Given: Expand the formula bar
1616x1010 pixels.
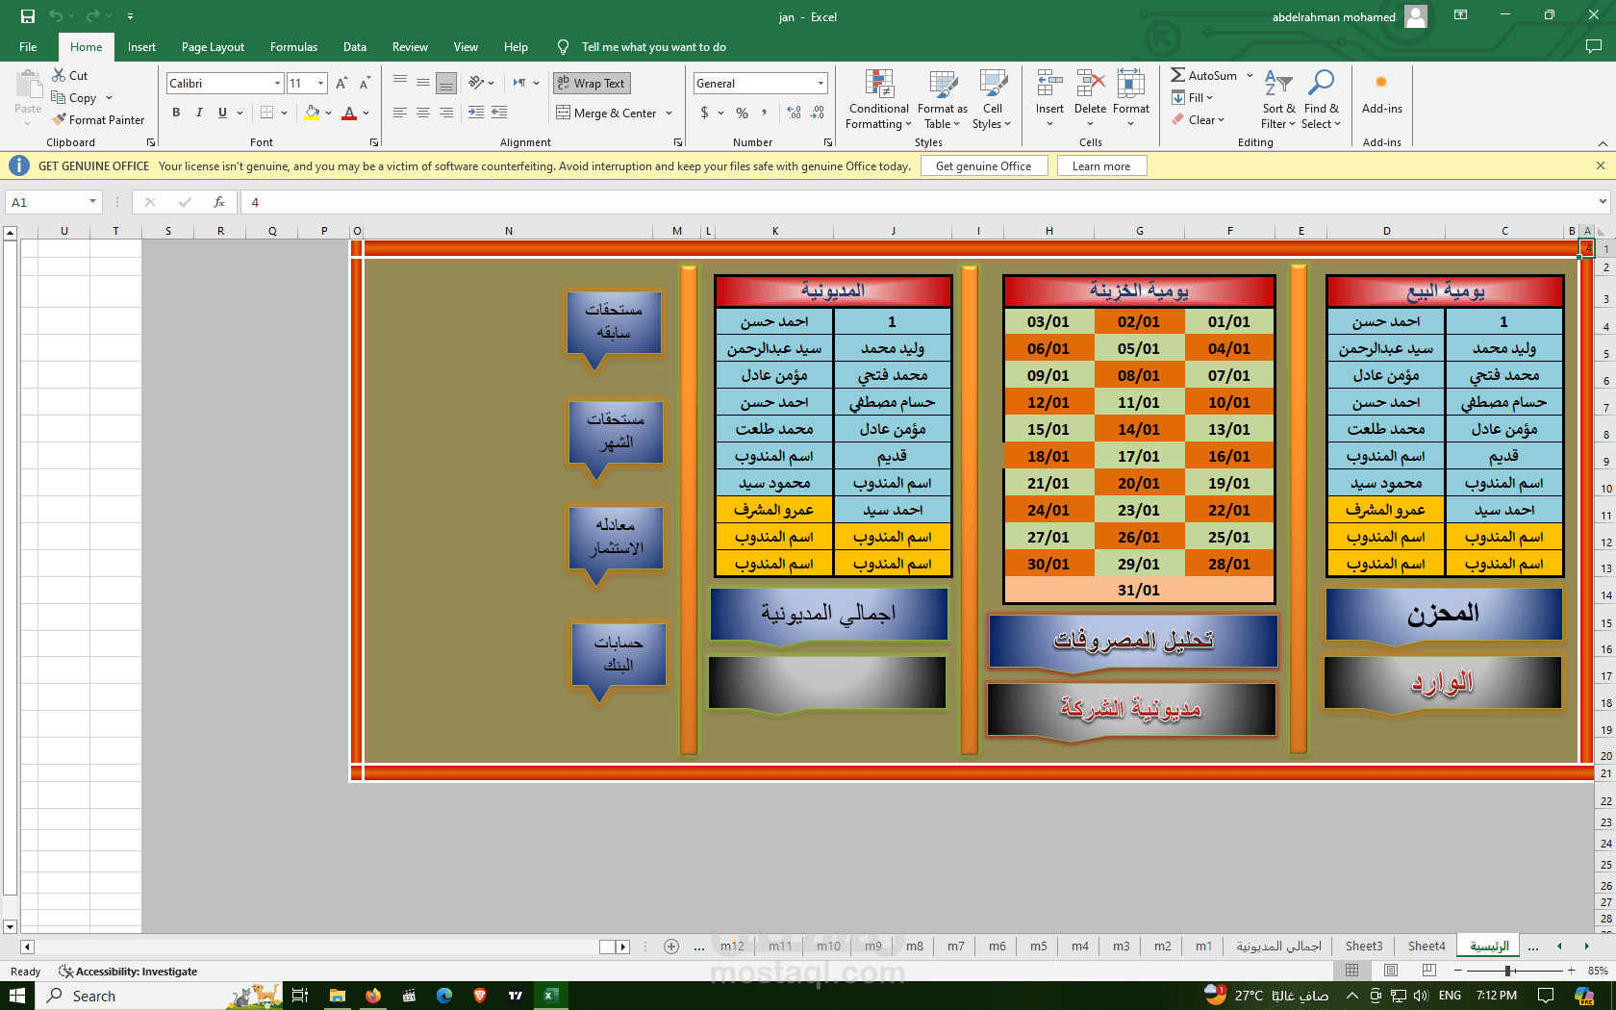Looking at the screenshot, I should tap(1603, 202).
